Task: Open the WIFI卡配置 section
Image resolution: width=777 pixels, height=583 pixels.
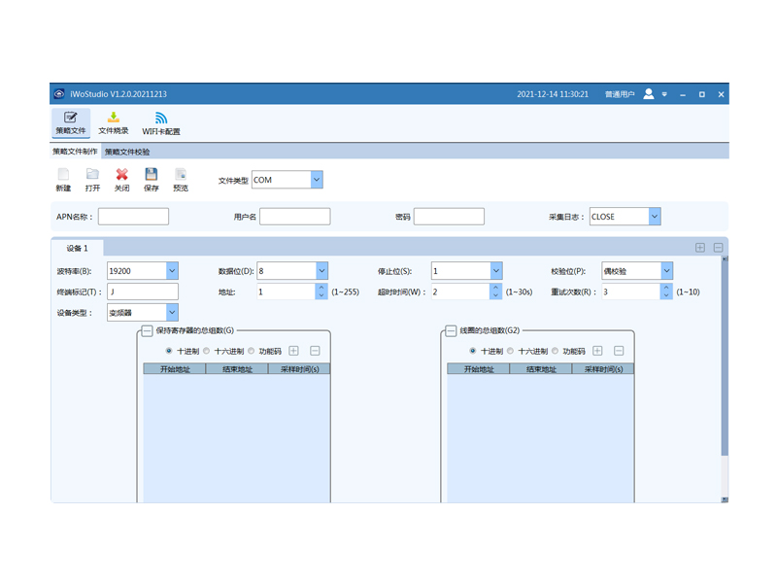Action: 161,123
